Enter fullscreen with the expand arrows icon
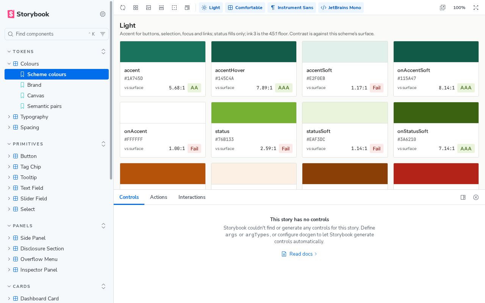This screenshot has height=303, width=485. click(476, 8)
